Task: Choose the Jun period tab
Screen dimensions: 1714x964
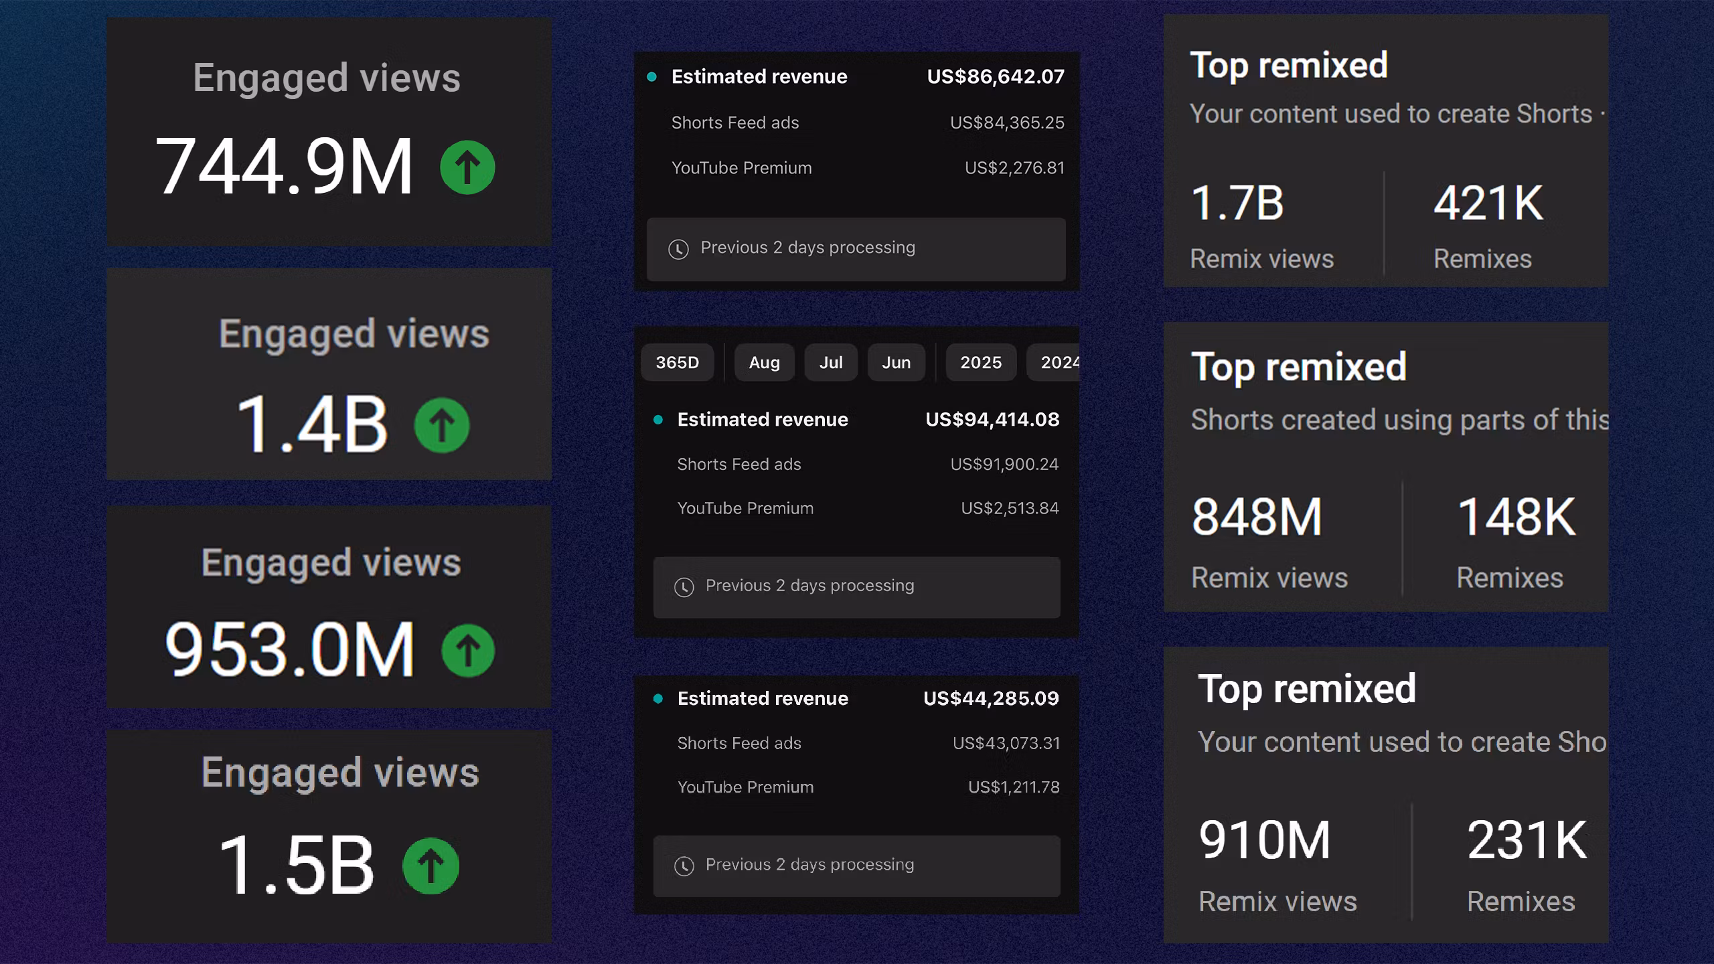Action: click(x=896, y=363)
